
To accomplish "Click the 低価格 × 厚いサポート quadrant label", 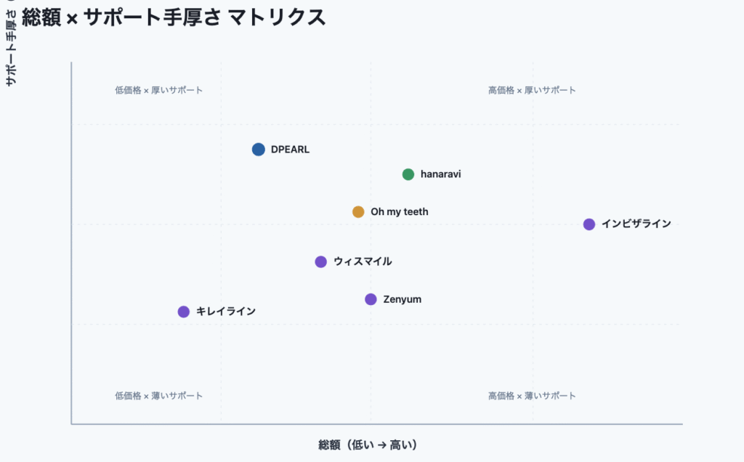I will 159,91.
